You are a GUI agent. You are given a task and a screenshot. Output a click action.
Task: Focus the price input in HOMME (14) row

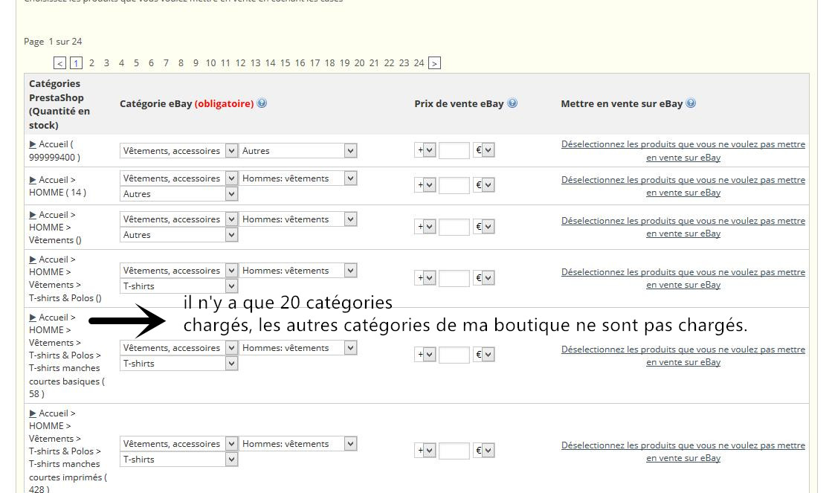pos(454,185)
